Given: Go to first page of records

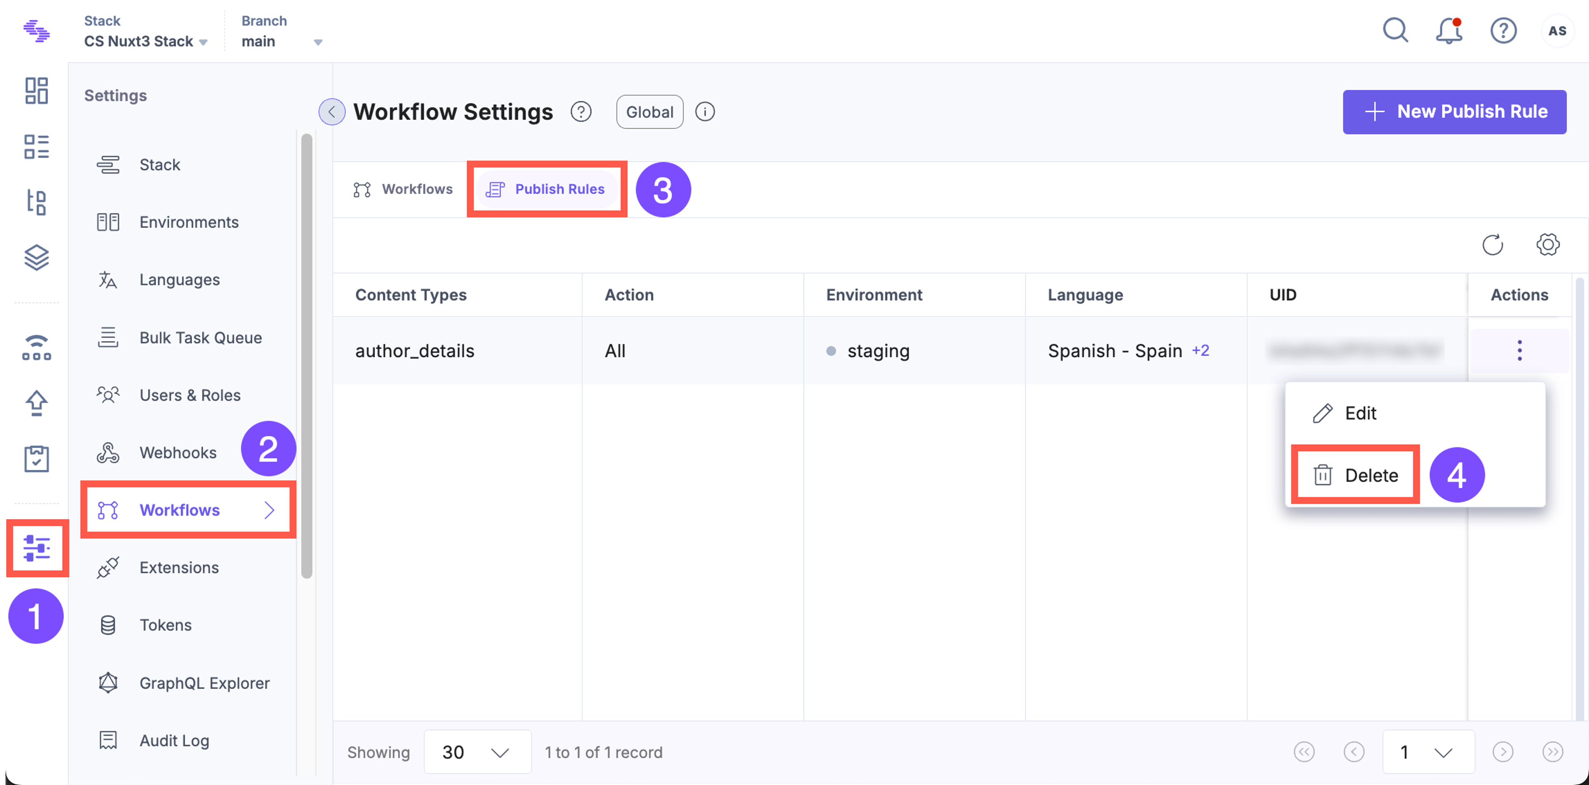Looking at the screenshot, I should [x=1304, y=751].
